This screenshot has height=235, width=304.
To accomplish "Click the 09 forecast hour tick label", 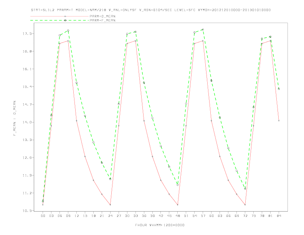I will [x=68, y=216].
